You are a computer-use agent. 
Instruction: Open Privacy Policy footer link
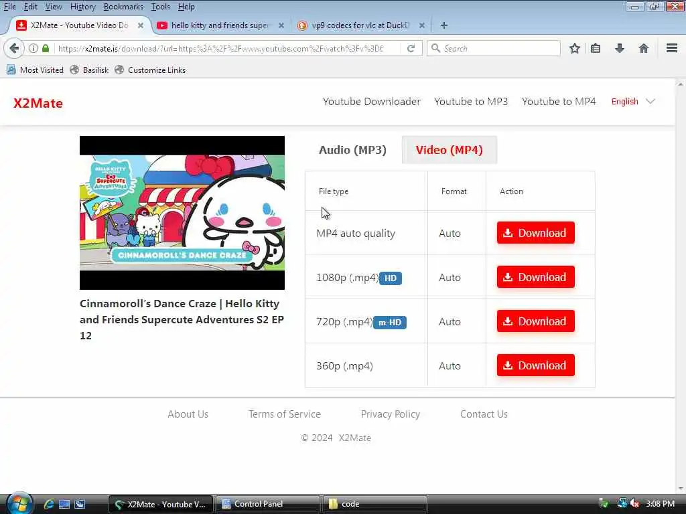(391, 414)
